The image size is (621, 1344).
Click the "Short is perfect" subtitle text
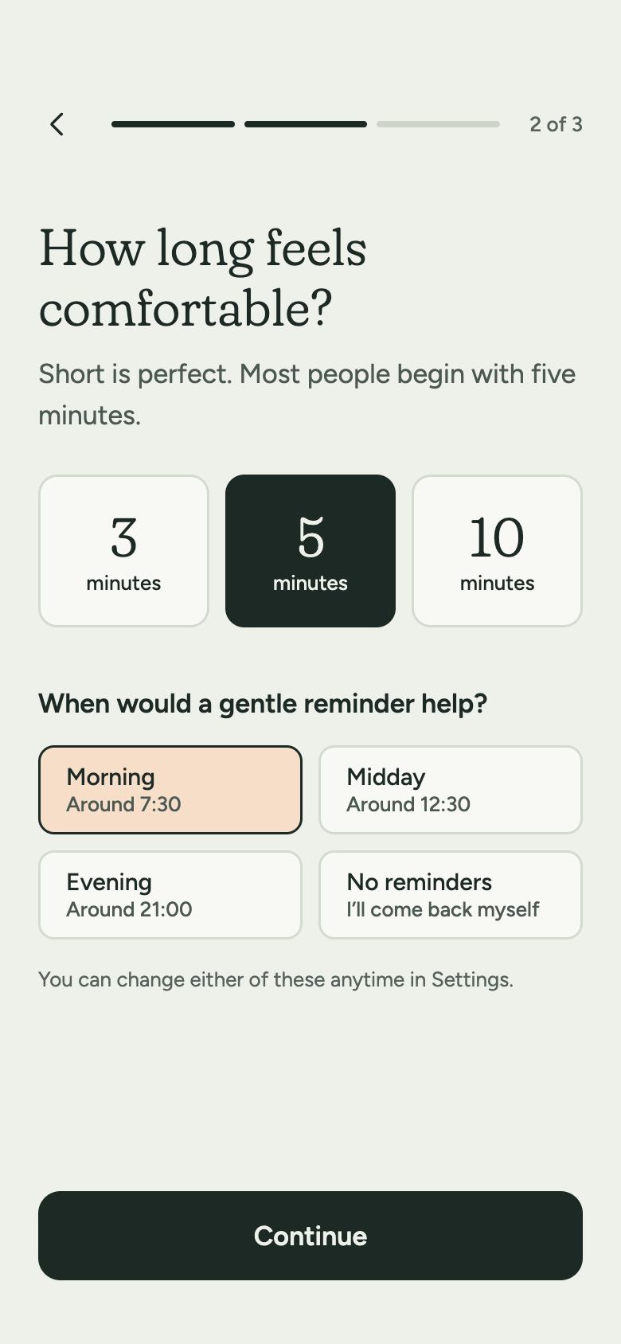click(307, 394)
